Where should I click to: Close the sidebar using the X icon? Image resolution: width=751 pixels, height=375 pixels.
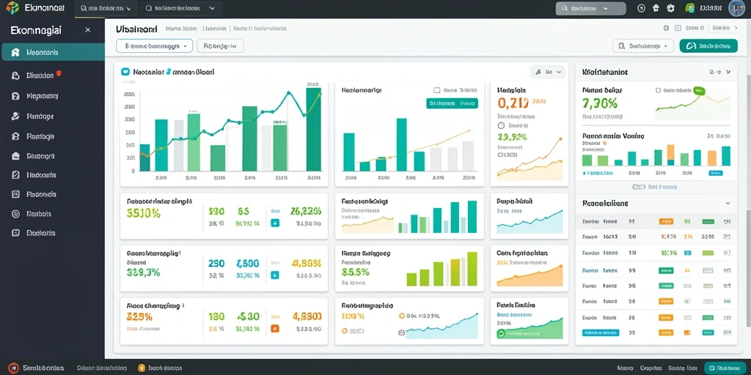(88, 30)
